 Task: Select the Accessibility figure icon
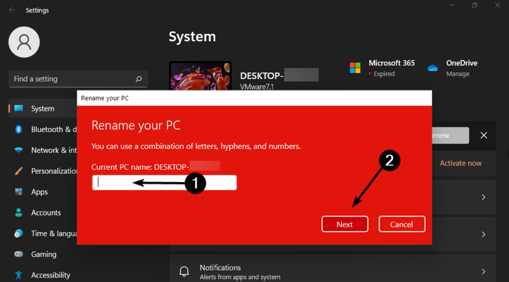click(19, 275)
